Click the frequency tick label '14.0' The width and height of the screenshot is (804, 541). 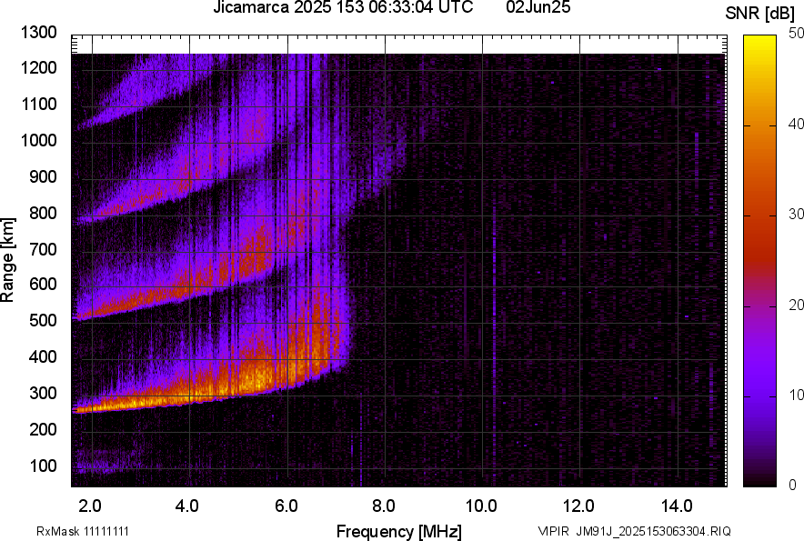(x=677, y=506)
